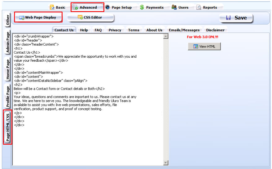The width and height of the screenshot is (272, 169).
Task: Open the About Us page tab
Action: pyautogui.click(x=154, y=30)
